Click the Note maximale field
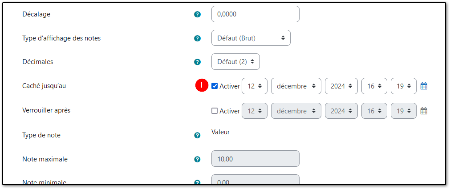This screenshot has height=189, width=450. (x=255, y=159)
